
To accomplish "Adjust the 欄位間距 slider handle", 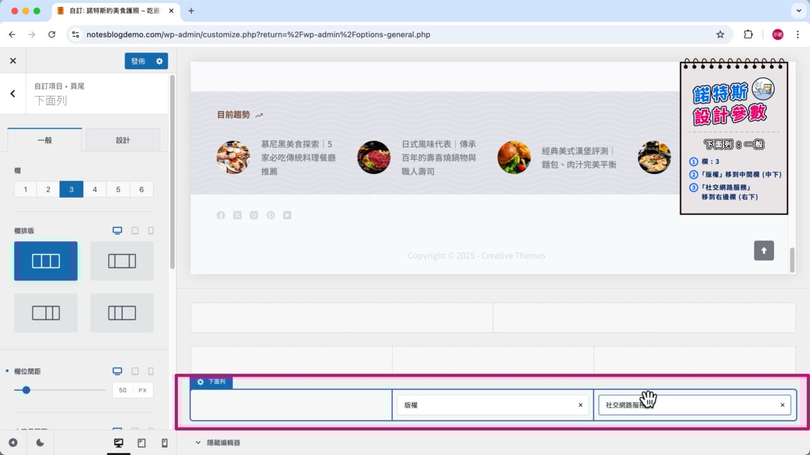I will pos(26,391).
